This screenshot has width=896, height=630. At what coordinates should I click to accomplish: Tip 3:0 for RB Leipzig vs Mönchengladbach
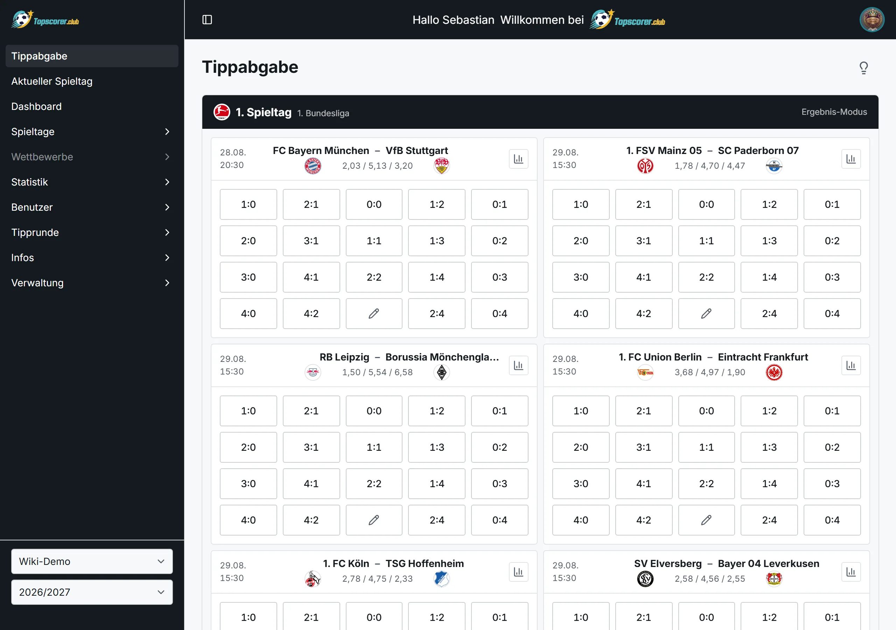pyautogui.click(x=248, y=484)
